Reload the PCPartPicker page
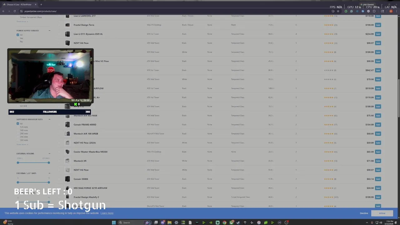 pyautogui.click(x=14, y=11)
